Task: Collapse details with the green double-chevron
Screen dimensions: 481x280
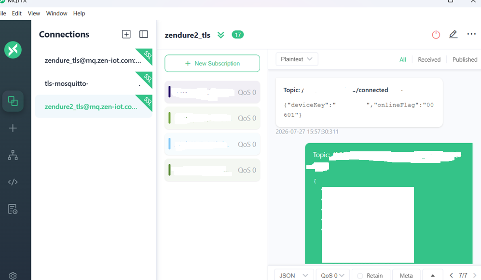Action: (x=221, y=35)
